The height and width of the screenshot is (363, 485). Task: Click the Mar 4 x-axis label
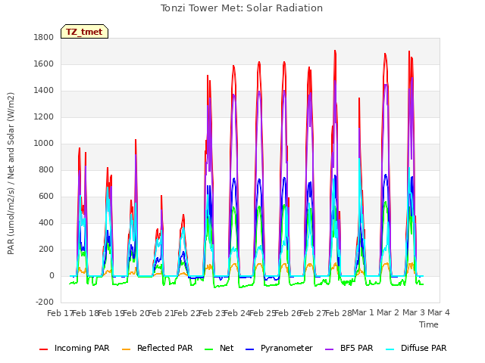point(439,312)
